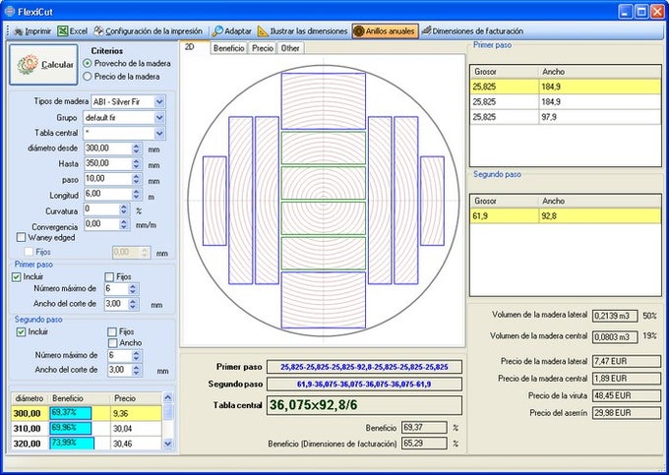Click the paso spinner arrows
Image resolution: width=669 pixels, height=475 pixels.
pos(136,179)
